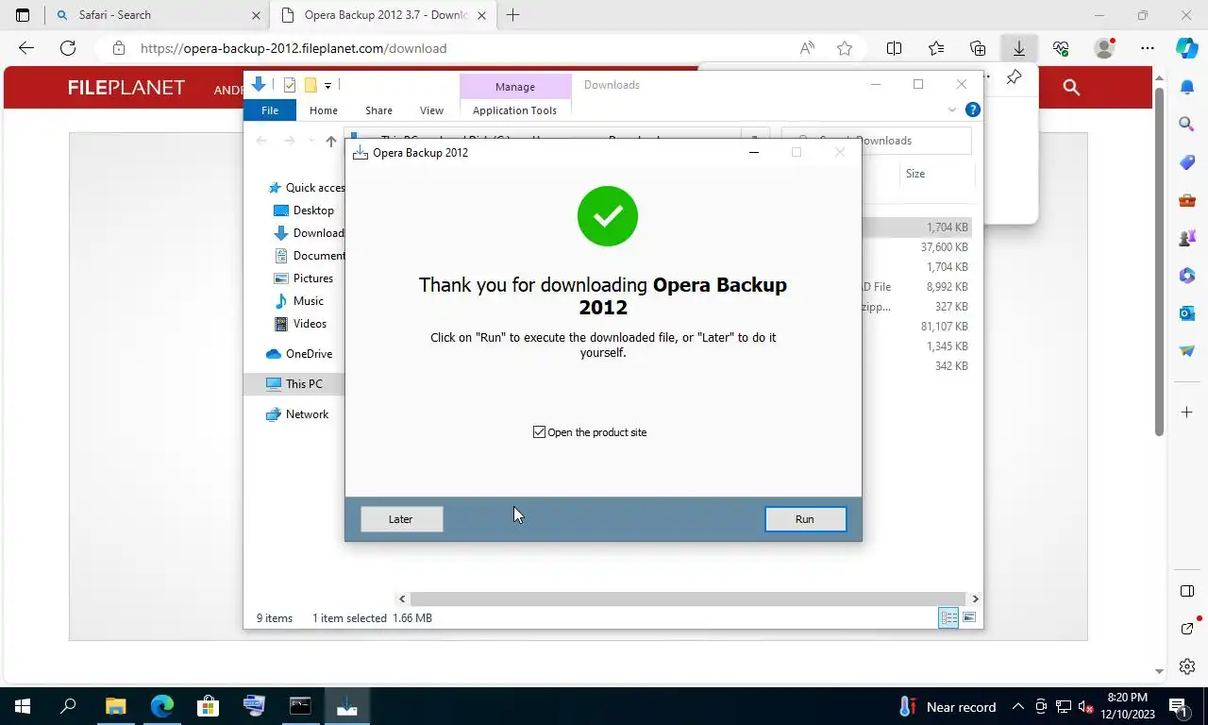This screenshot has width=1208, height=725.
Task: Click the Run button in the Opera Backup dialog
Action: pyautogui.click(x=805, y=519)
